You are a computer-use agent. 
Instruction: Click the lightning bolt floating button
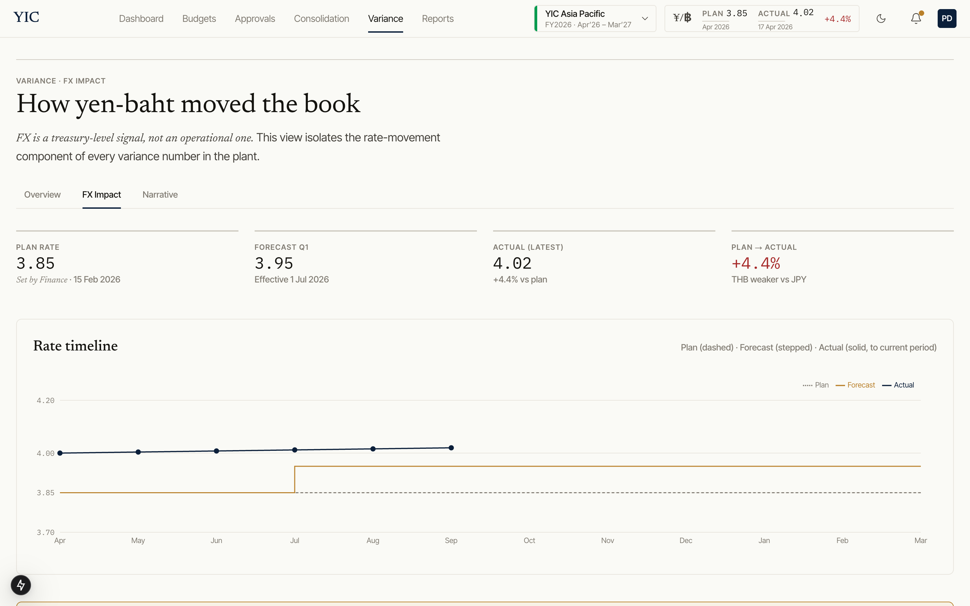pos(21,585)
